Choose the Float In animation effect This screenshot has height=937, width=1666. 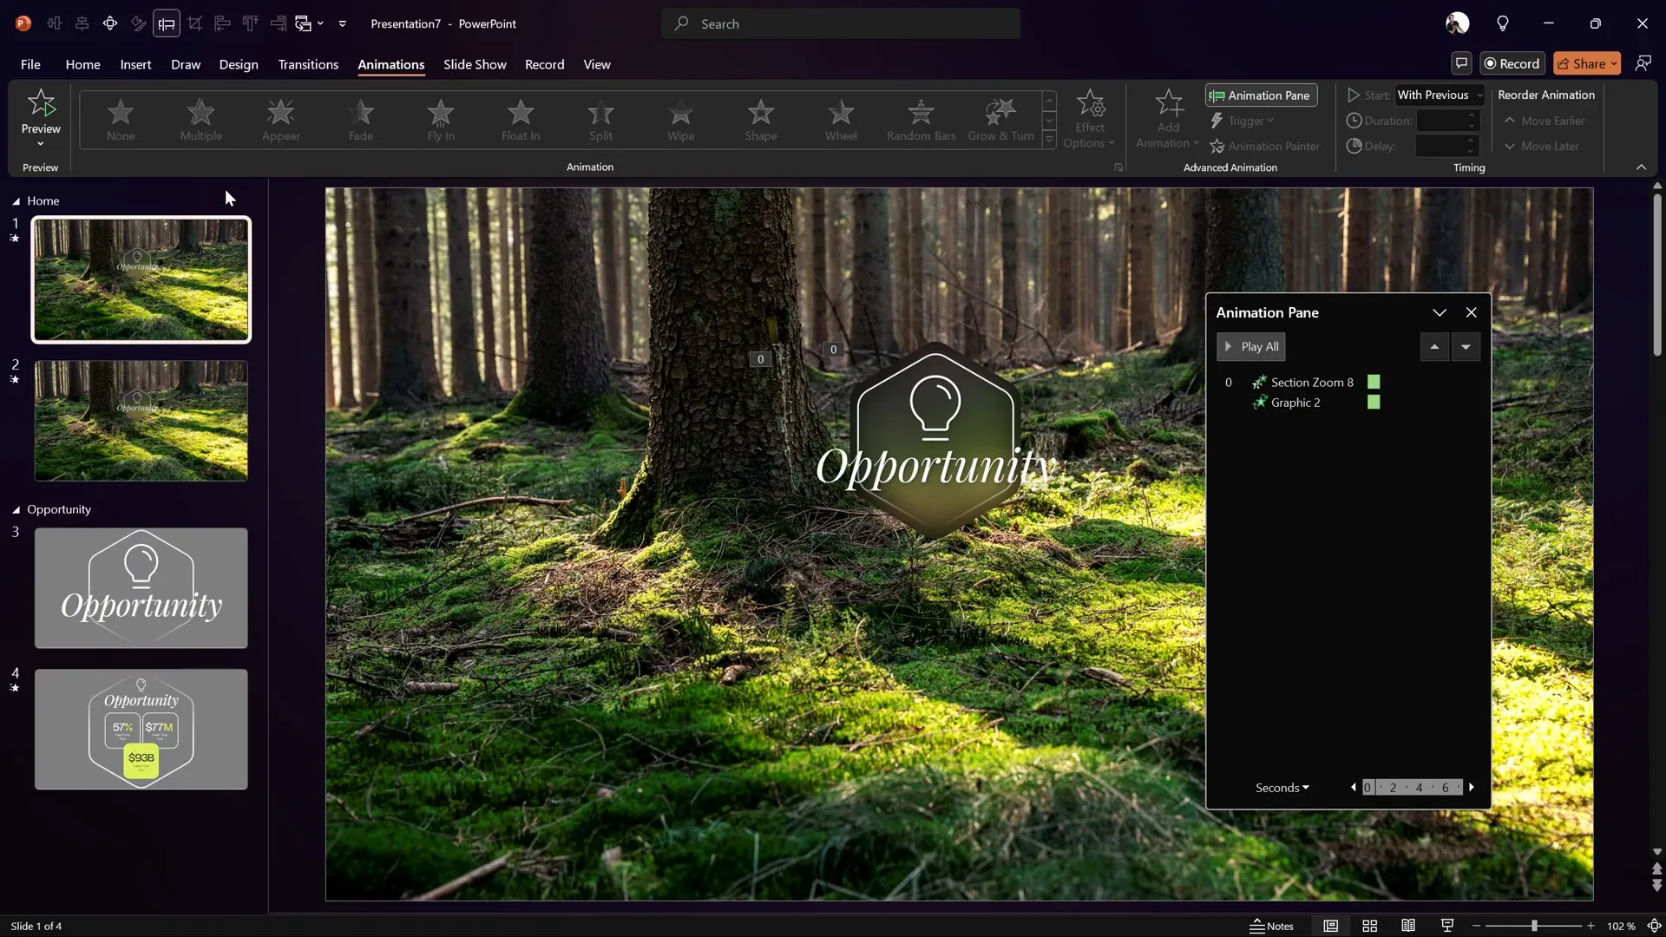(521, 120)
